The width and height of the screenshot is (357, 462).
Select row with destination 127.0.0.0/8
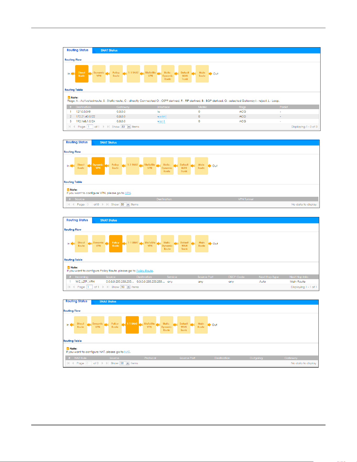pos(193,112)
